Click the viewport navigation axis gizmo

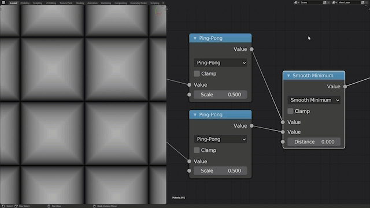pos(158,12)
